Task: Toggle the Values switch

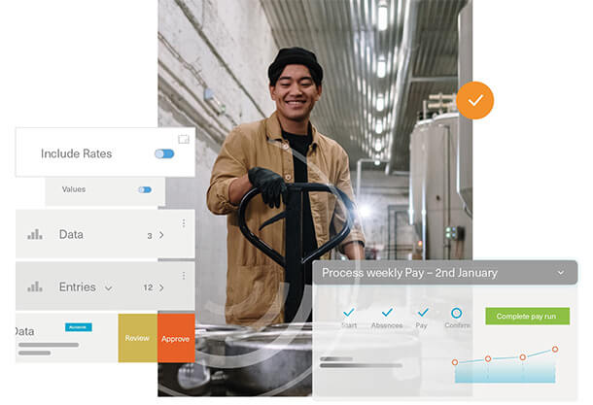Action: 145,189
